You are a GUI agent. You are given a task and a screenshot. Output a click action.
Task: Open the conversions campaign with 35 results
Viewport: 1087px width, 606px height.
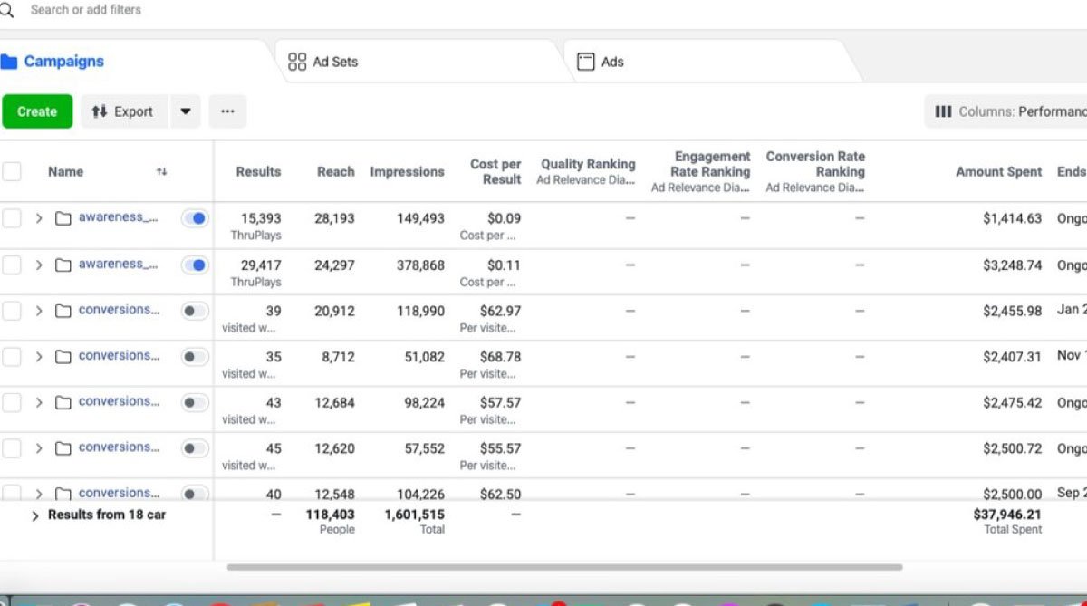coord(118,356)
